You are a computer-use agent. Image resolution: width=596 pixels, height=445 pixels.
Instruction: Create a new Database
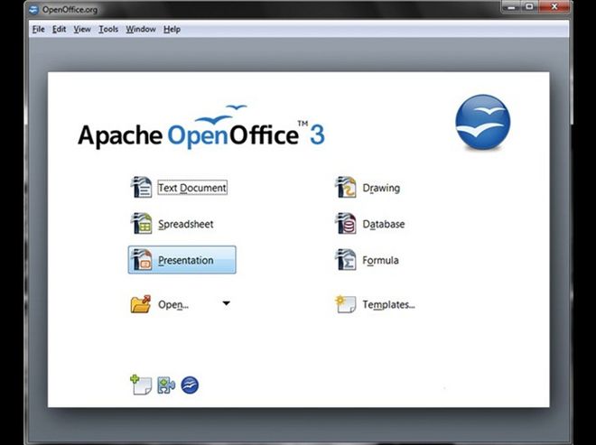click(384, 224)
